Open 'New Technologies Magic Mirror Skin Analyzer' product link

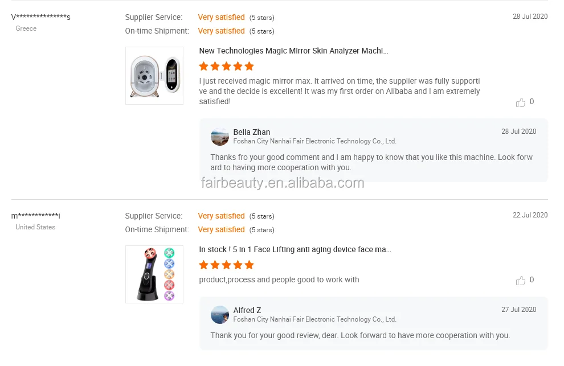[293, 51]
